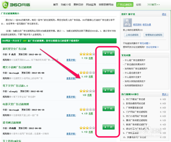The image size is (171, 142).
Task: Open FAQ 广告过滤的效果如何?
Action: click(x=135, y=64)
